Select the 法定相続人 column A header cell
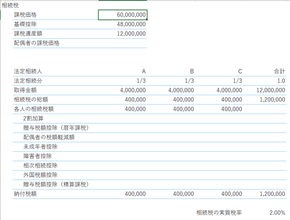 [x=122, y=71]
